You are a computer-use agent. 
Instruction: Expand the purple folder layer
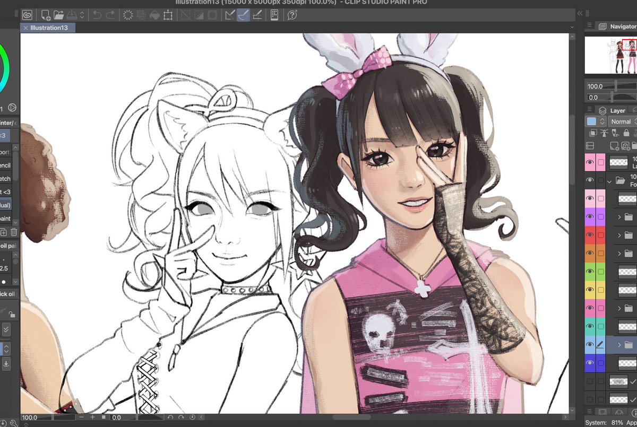pyautogui.click(x=619, y=217)
